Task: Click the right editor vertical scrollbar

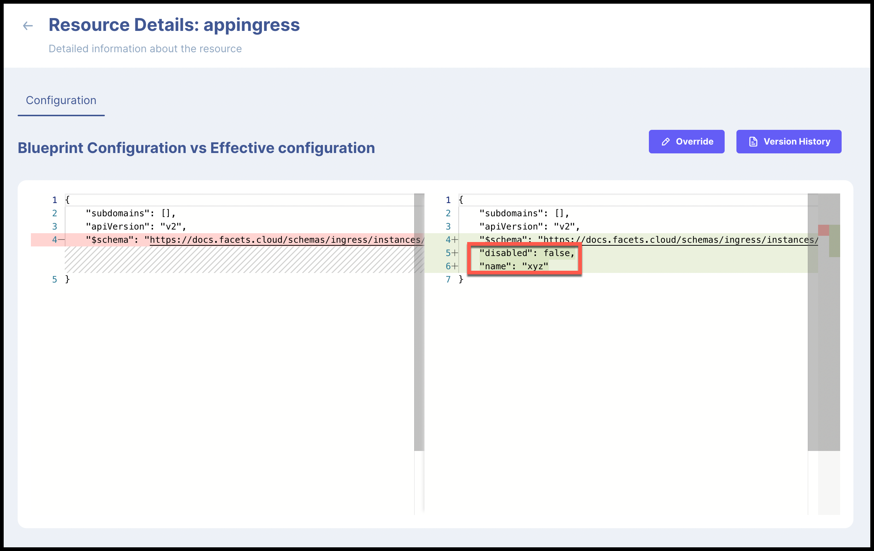Action: pos(813,322)
